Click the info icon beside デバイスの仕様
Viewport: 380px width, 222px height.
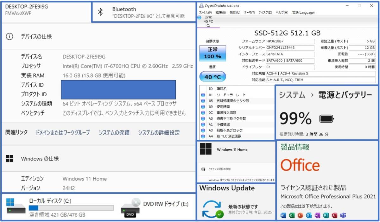(9, 36)
